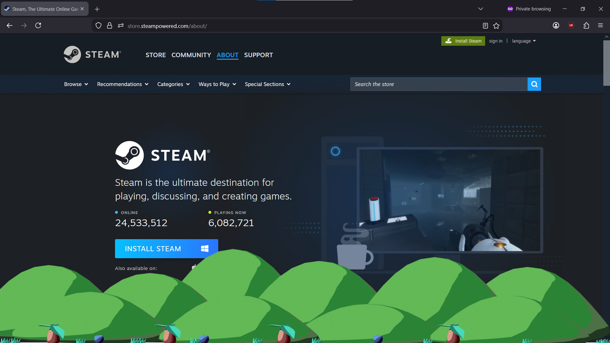Click the reload page icon

[38, 25]
